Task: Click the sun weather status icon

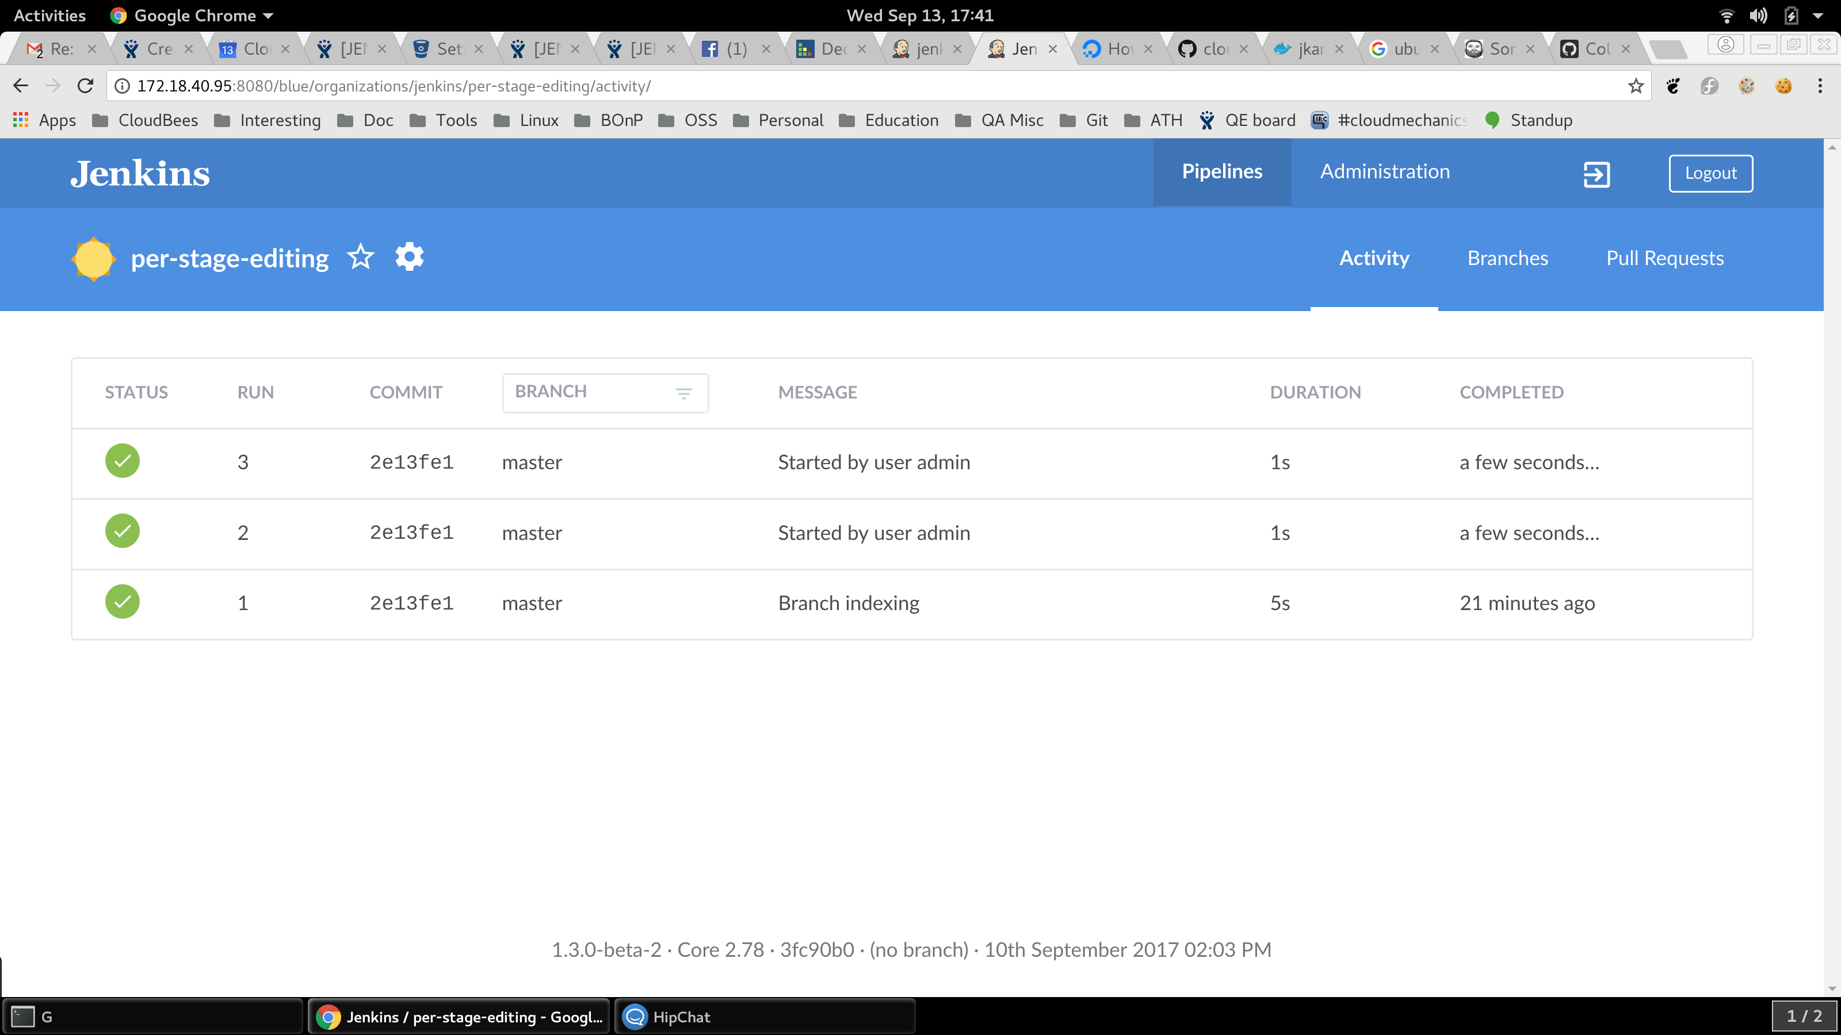Action: pos(93,259)
